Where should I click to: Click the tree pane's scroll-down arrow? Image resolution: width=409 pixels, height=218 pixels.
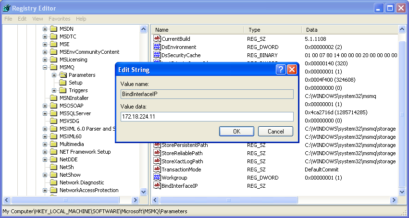point(143,192)
